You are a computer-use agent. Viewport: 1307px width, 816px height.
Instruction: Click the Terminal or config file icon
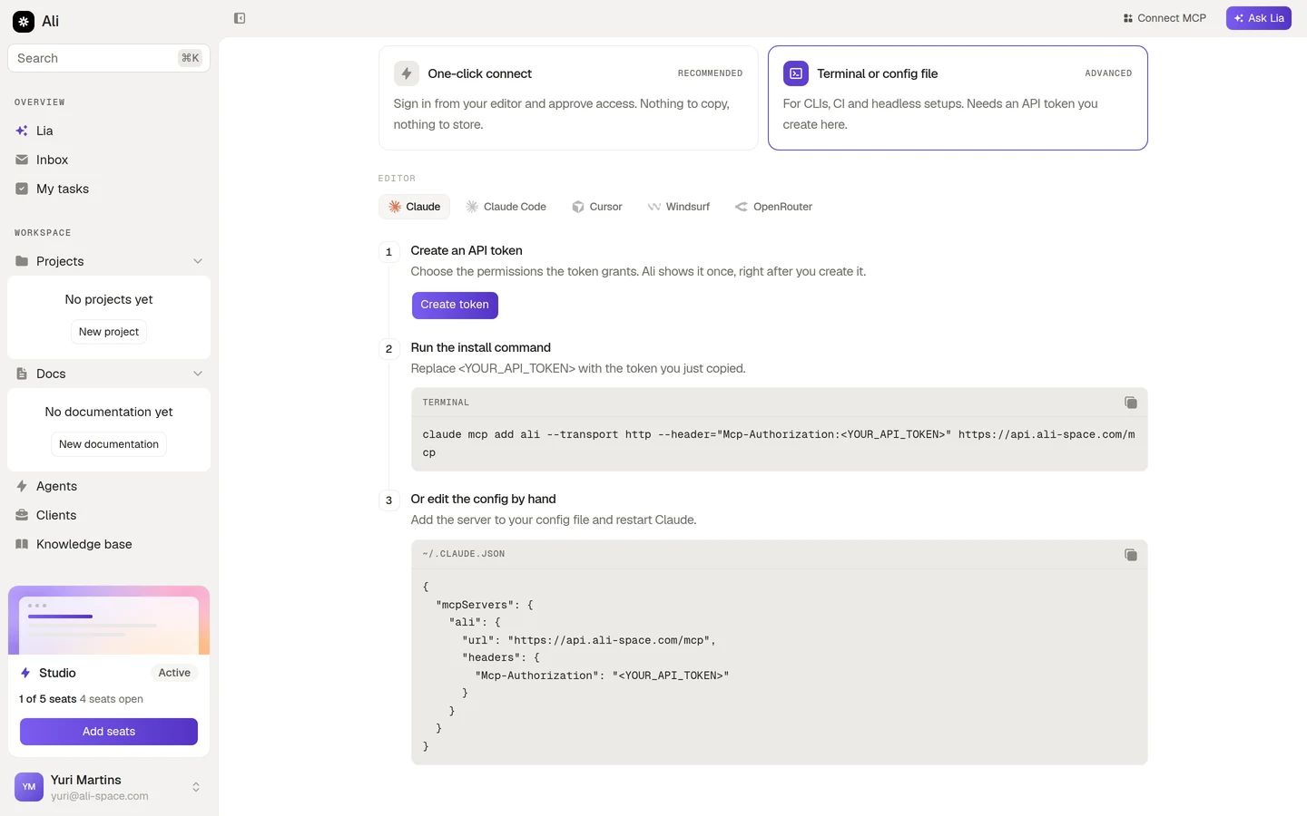[796, 73]
